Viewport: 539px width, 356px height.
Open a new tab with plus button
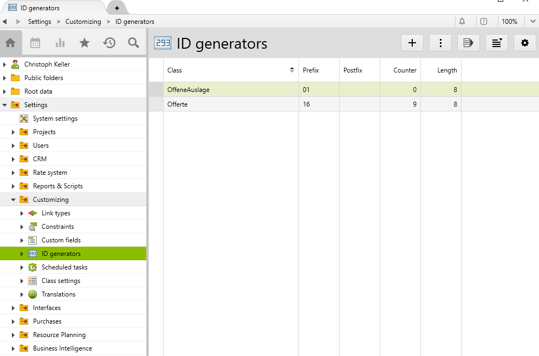coord(117,8)
